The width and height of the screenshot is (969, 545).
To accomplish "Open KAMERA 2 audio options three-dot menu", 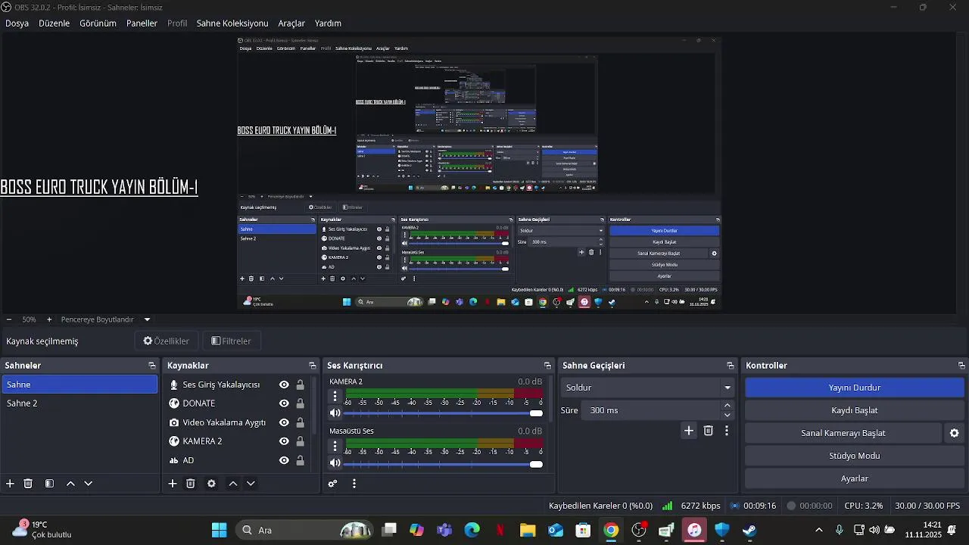I will 335,396.
